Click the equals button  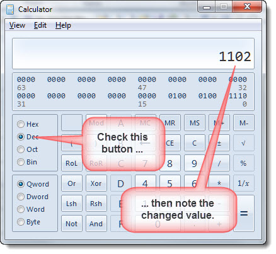tap(244, 214)
